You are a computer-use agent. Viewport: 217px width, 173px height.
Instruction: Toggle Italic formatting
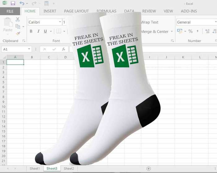coord(38,31)
